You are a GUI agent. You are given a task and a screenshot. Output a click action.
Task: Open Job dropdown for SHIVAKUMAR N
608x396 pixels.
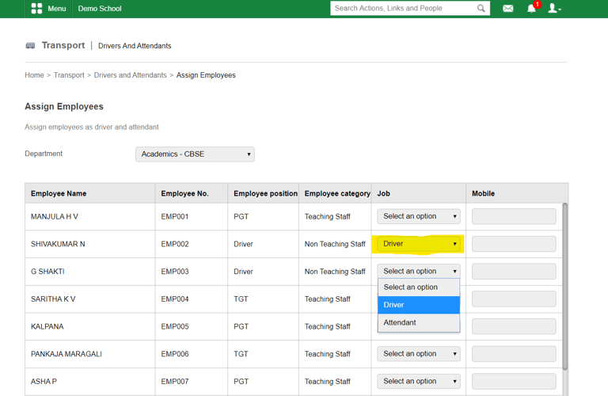tap(419, 244)
